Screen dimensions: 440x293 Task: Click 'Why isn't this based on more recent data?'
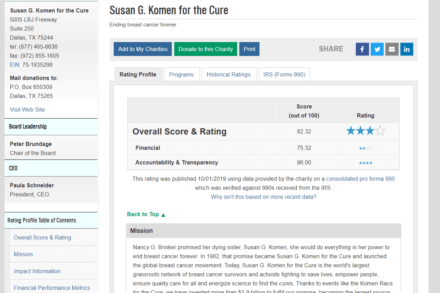[x=263, y=197]
